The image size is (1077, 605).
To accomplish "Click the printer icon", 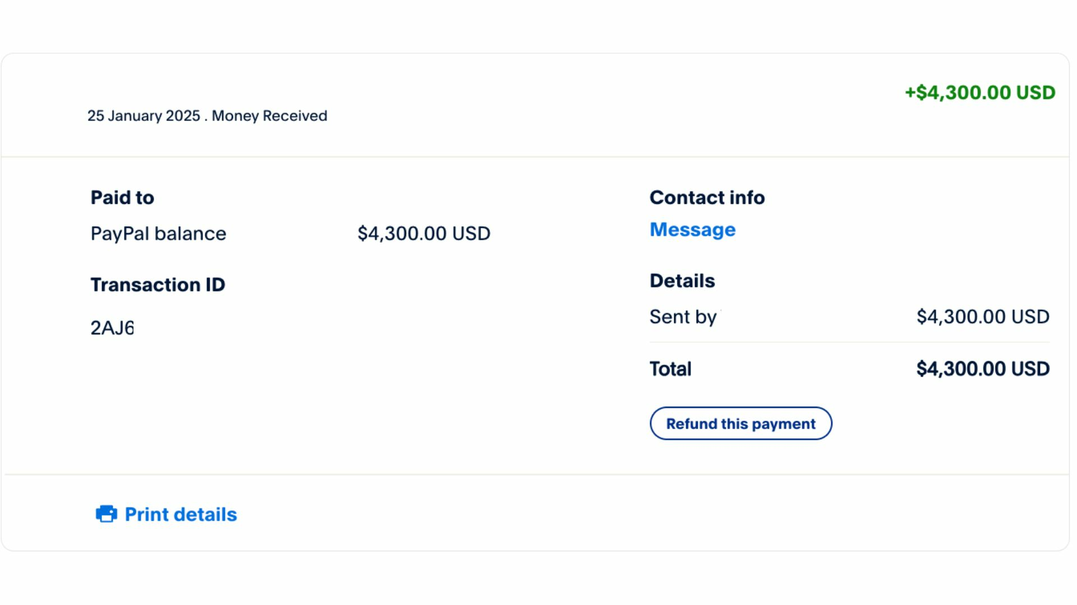I will pyautogui.click(x=107, y=514).
